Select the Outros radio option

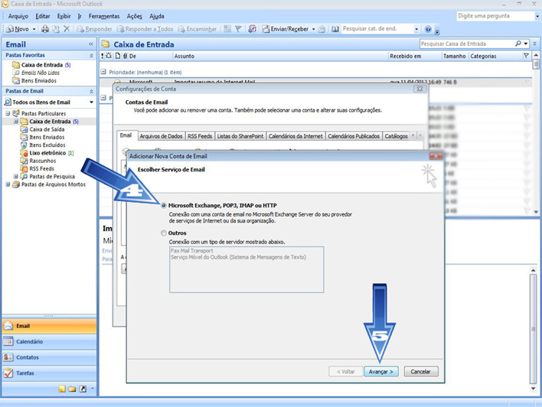164,233
